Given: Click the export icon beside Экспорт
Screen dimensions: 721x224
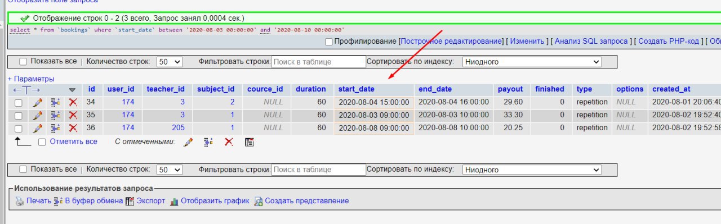Looking at the screenshot, I should 130,201.
